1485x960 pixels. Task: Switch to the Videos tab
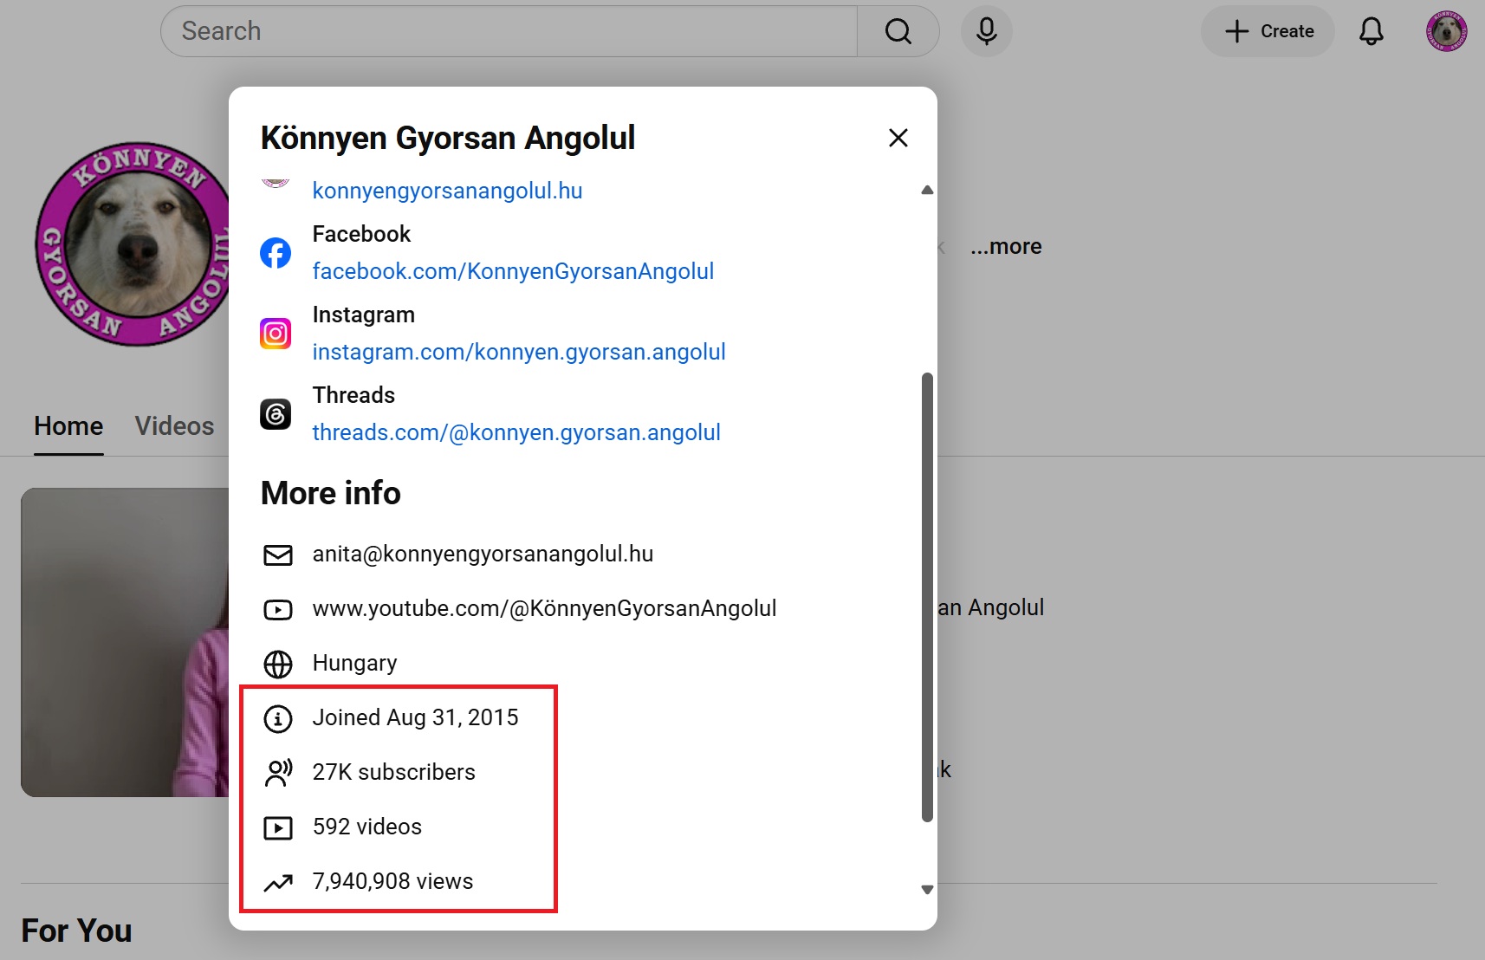pos(174,426)
